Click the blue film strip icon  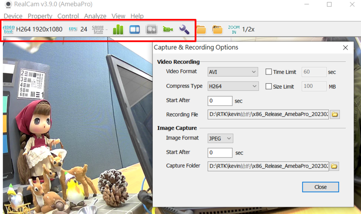135,30
